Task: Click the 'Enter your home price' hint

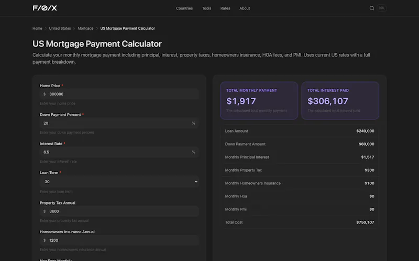Action: [58, 103]
